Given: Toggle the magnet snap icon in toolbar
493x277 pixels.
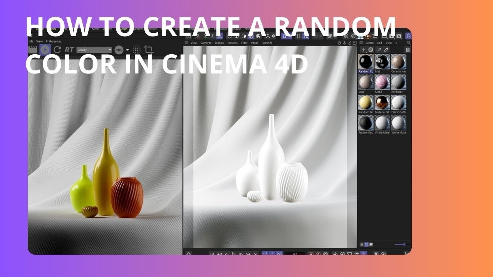Looking at the screenshot, I should [x=285, y=36].
